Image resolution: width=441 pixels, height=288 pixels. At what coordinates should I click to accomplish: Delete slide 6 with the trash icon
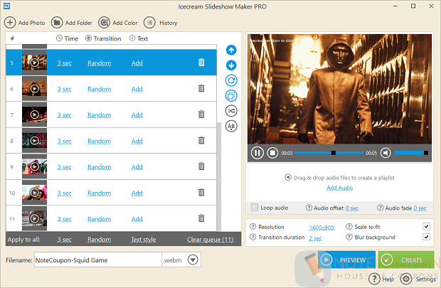click(x=201, y=88)
